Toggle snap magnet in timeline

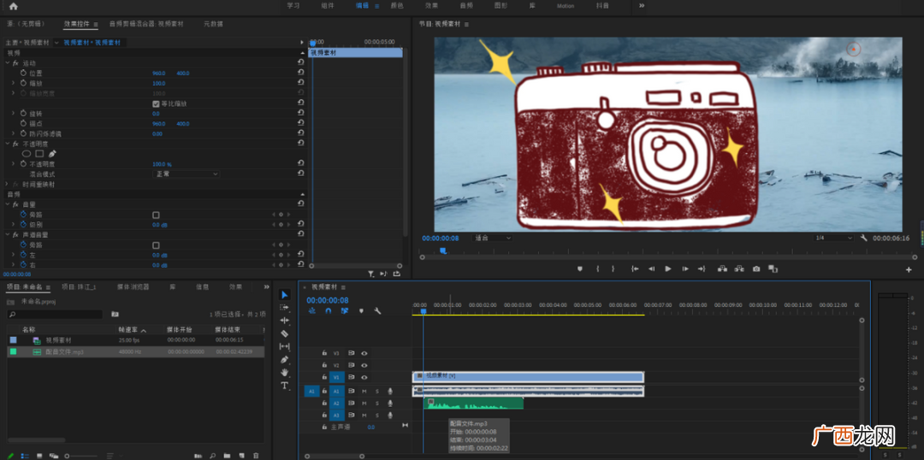pos(329,310)
